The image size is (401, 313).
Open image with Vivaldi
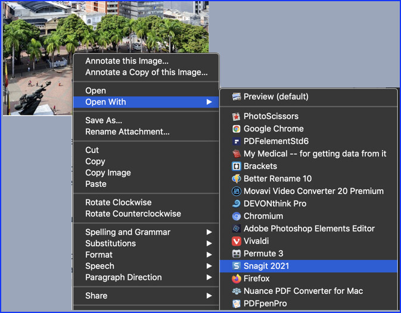click(309, 241)
